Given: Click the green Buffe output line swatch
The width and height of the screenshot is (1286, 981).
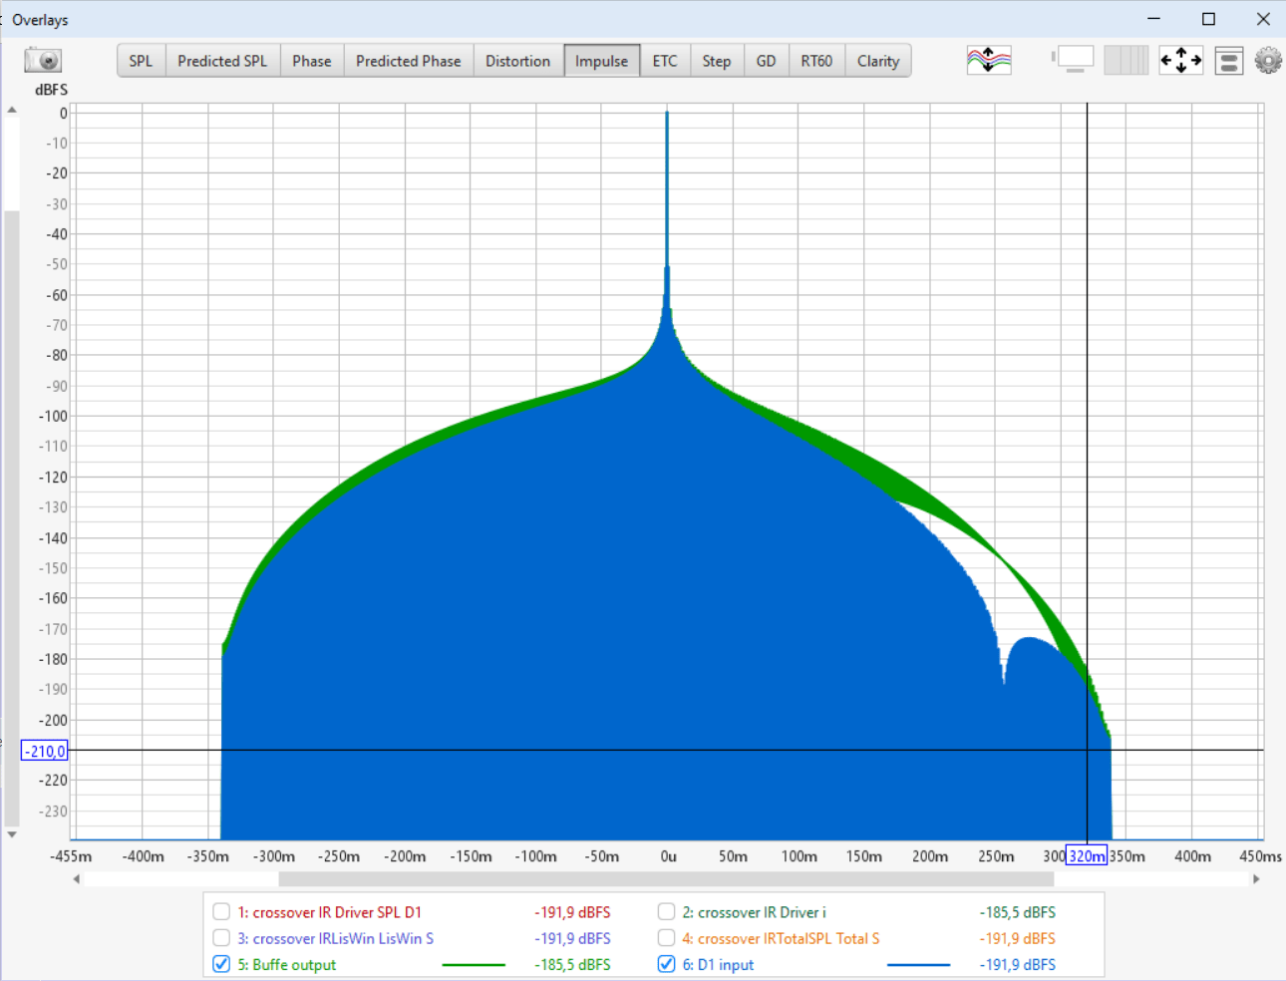Looking at the screenshot, I should 474,965.
